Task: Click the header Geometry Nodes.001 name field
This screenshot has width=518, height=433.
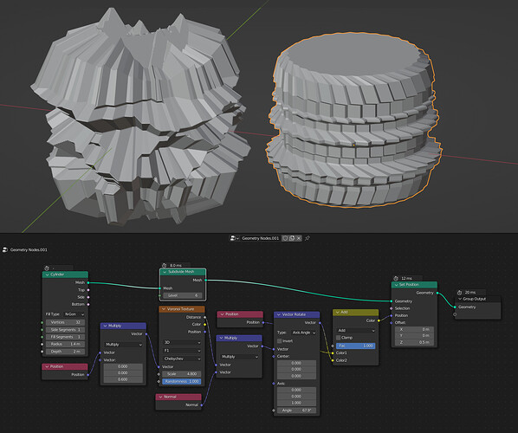Action: pyautogui.click(x=261, y=238)
